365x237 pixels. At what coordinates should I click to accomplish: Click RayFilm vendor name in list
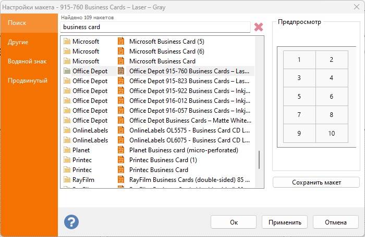[83, 180]
